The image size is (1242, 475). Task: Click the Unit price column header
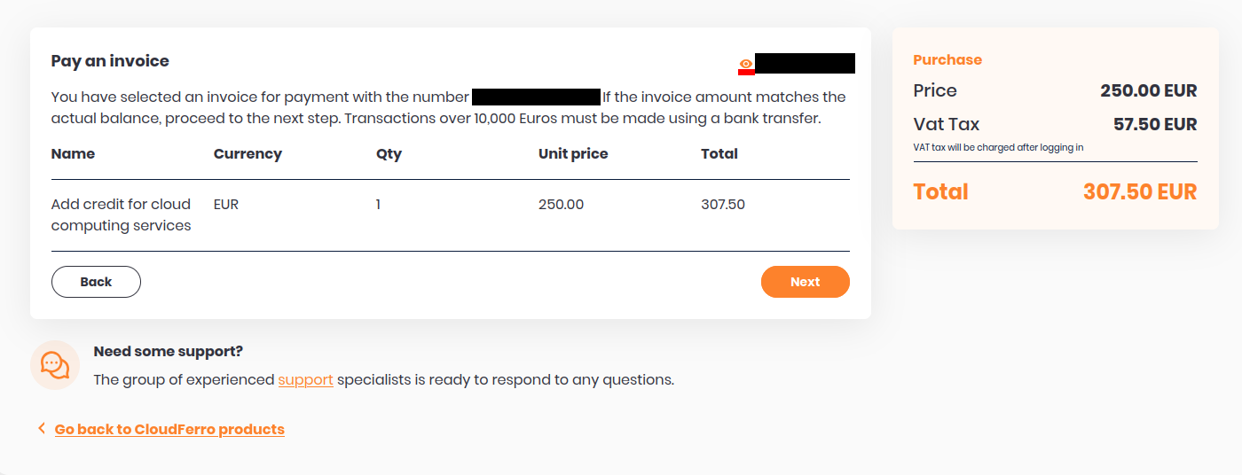[573, 153]
